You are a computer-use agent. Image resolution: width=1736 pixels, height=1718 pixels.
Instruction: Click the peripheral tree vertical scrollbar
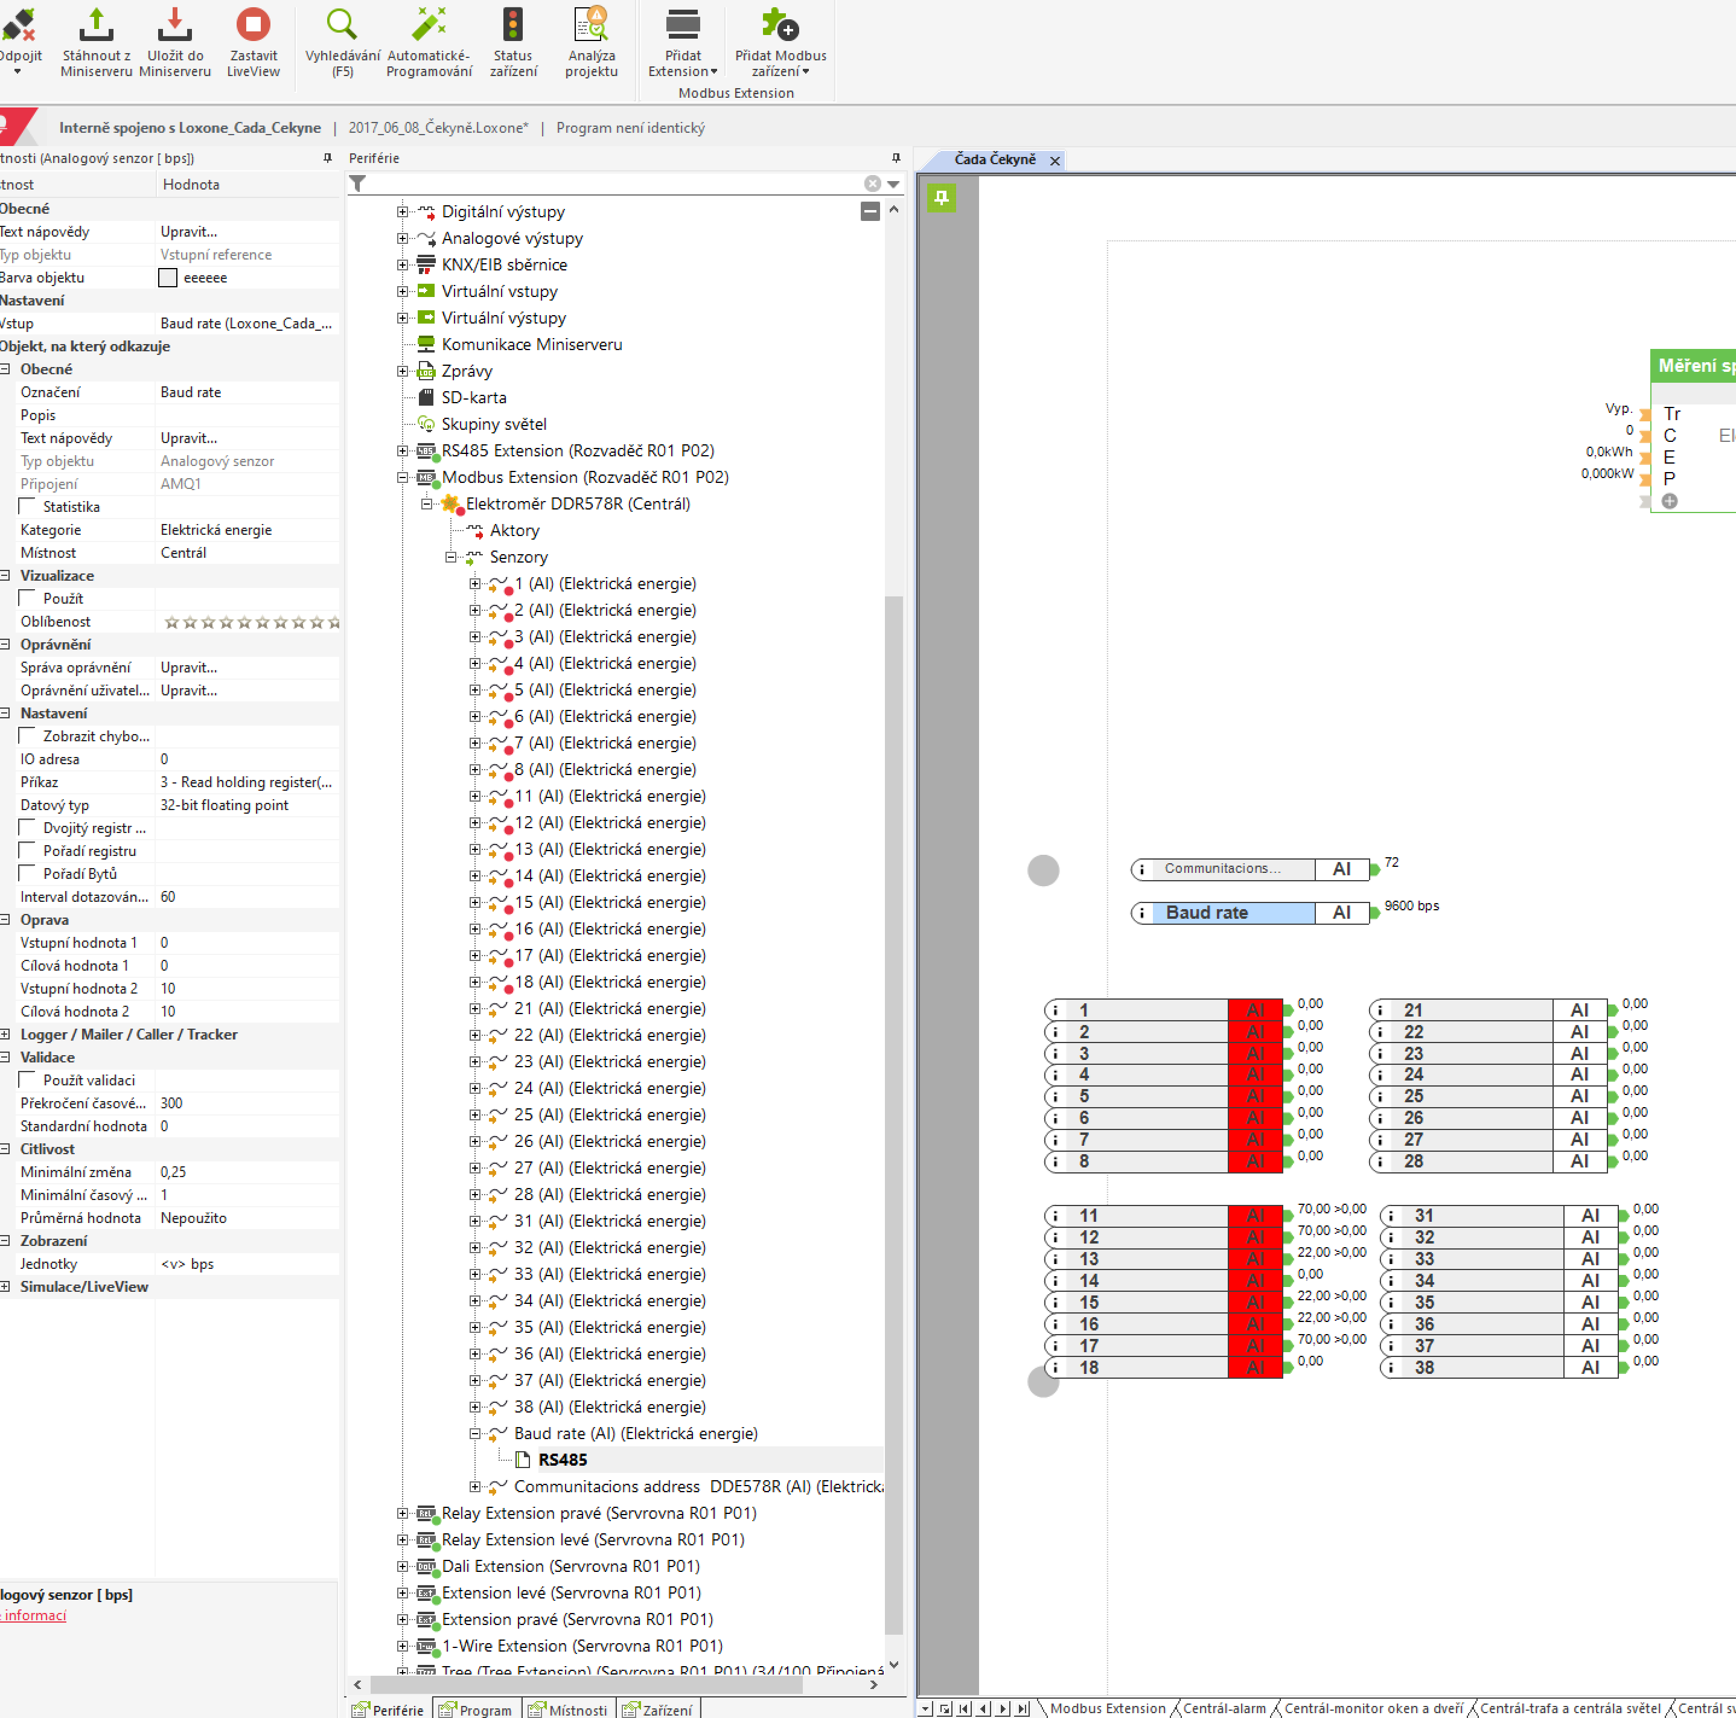point(893,1114)
